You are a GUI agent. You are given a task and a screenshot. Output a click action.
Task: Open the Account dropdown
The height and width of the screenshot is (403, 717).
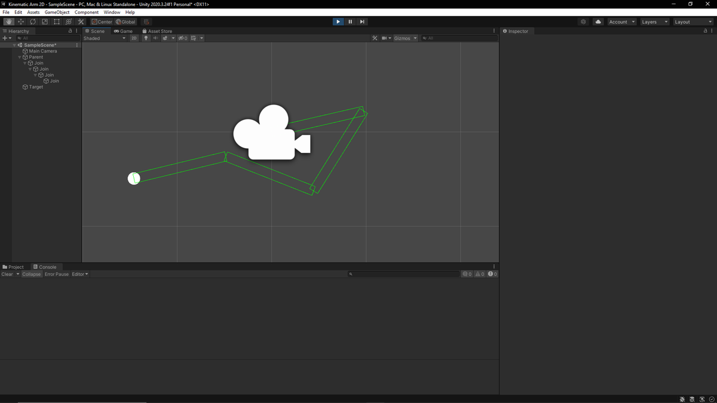pos(622,21)
